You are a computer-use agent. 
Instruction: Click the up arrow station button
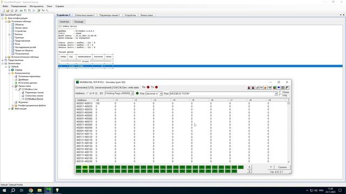249,167
